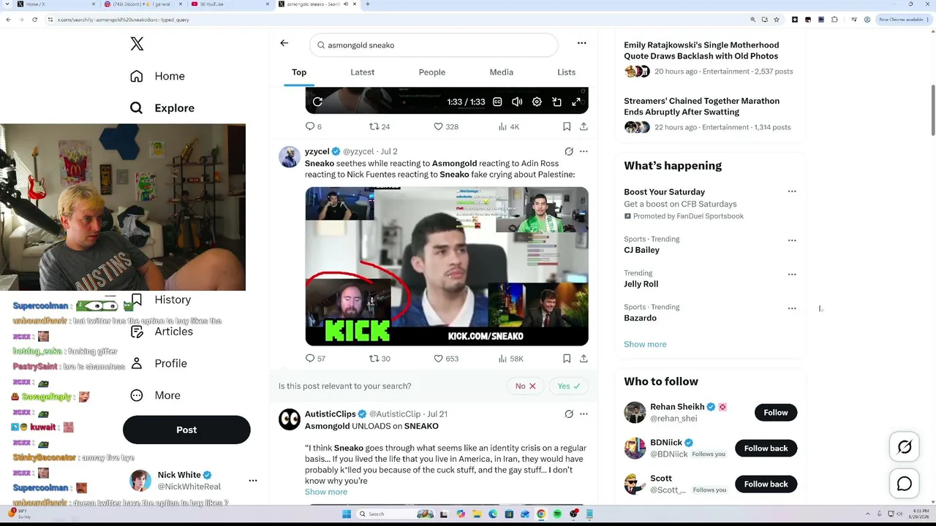Open search options menu beside the search box
936x526 pixels.
(582, 44)
